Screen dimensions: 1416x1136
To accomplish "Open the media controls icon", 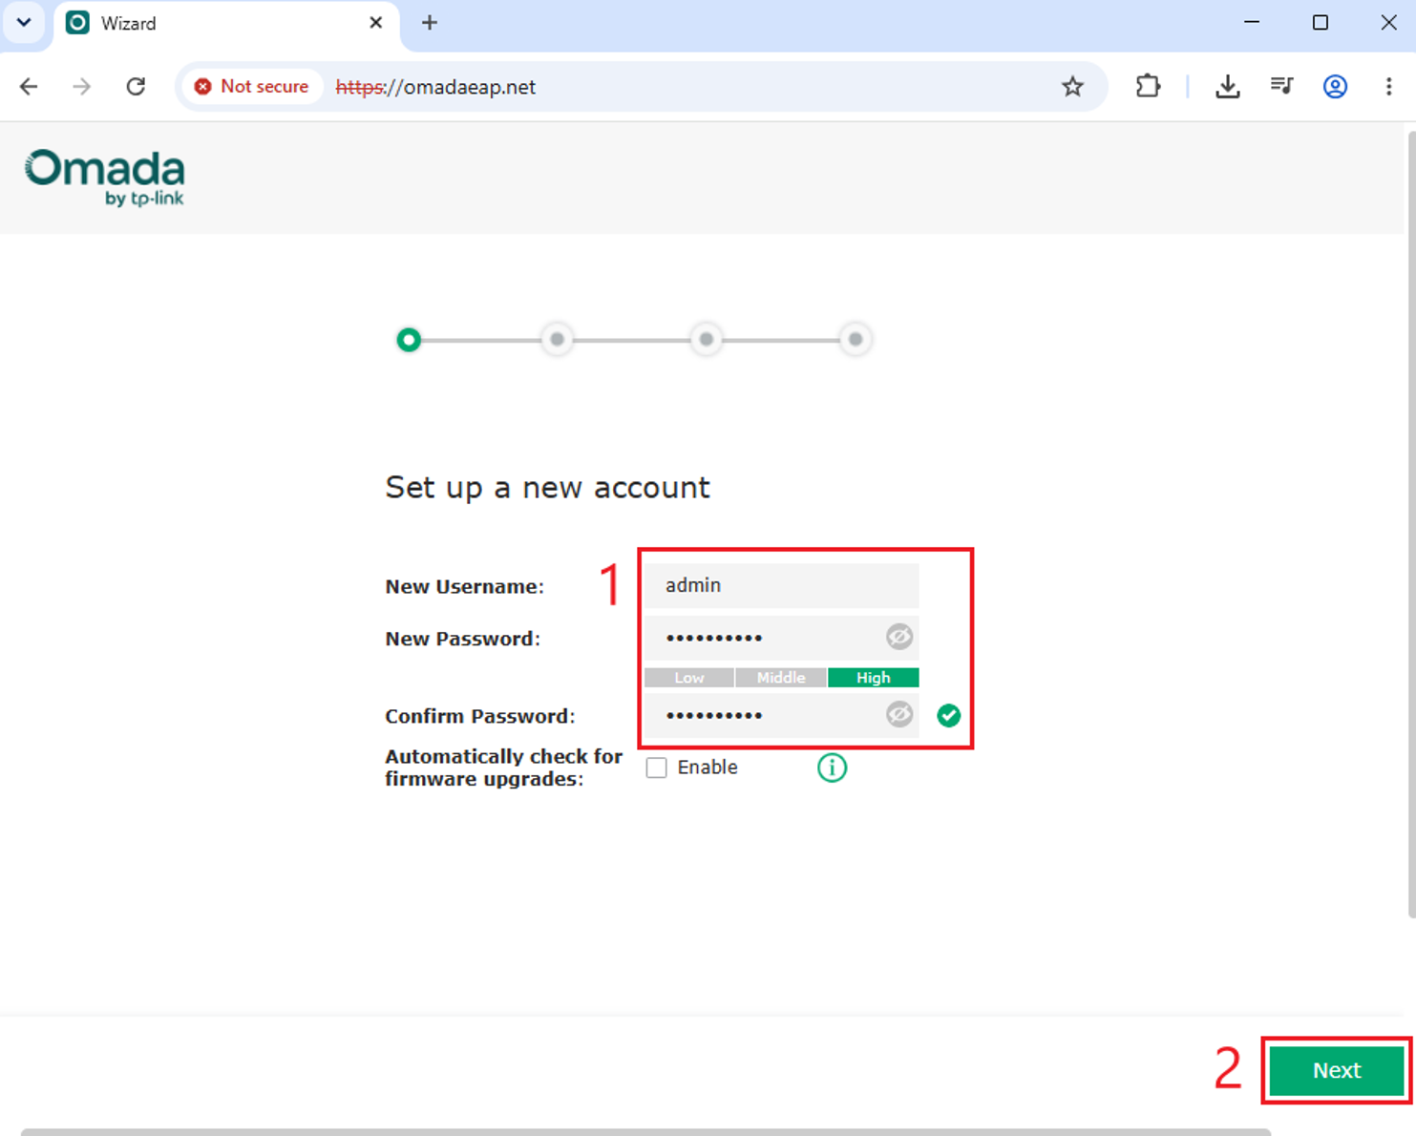I will (x=1281, y=87).
